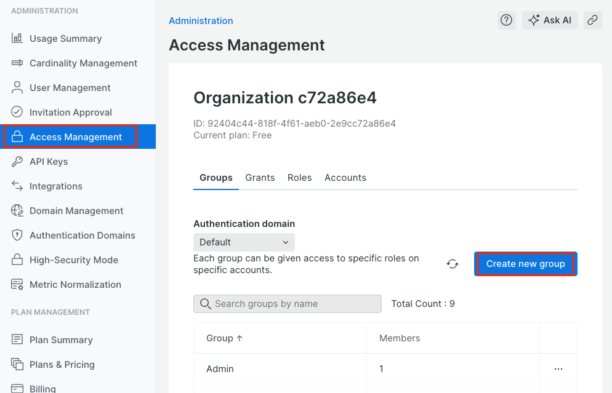Switch to the Grants tab
The width and height of the screenshot is (612, 393).
[260, 178]
